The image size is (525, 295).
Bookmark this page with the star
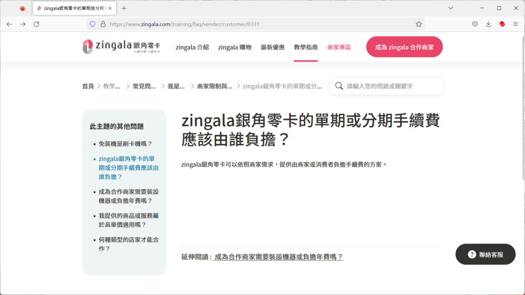(x=418, y=24)
